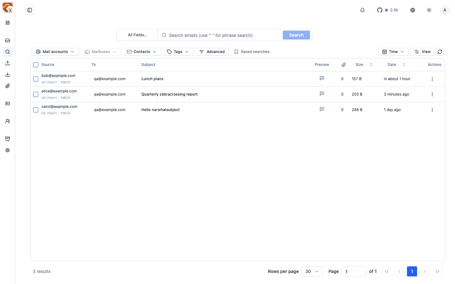The image size is (455, 284).
Task: Preview the Quarterly zebracrossing report email
Action: click(x=322, y=94)
